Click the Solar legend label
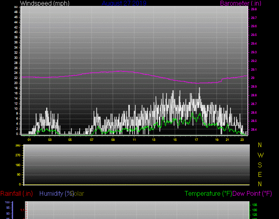The width and height of the screenshot is (279, 219). pos(78,194)
